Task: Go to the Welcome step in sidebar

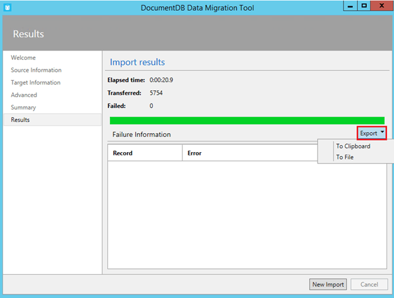Action: click(x=23, y=57)
